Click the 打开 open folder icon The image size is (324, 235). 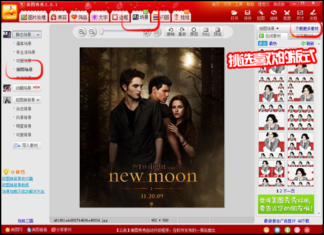pos(235,15)
